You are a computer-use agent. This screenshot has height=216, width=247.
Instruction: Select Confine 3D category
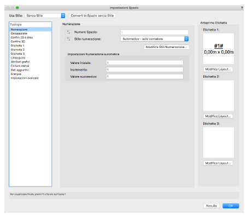click(31, 42)
